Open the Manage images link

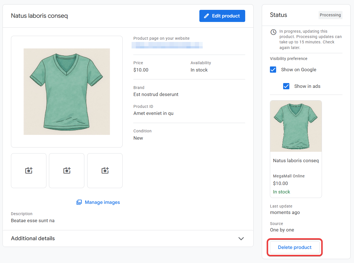pos(102,202)
